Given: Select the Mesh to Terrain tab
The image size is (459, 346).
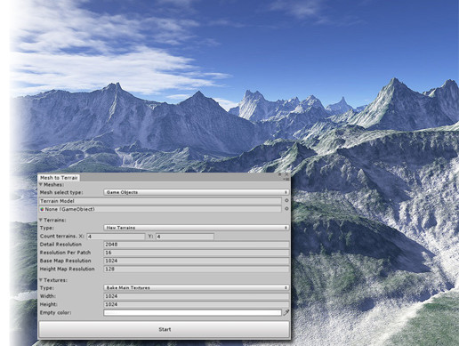Looking at the screenshot, I should coord(59,178).
